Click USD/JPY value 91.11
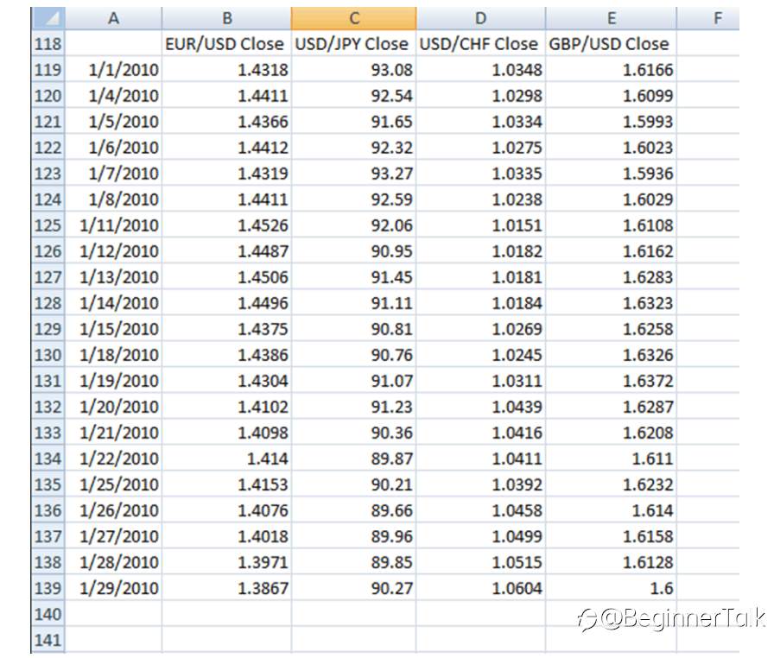The image size is (774, 658). (354, 303)
